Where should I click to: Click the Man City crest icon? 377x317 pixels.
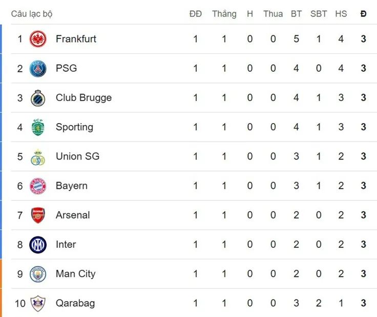[x=38, y=274]
